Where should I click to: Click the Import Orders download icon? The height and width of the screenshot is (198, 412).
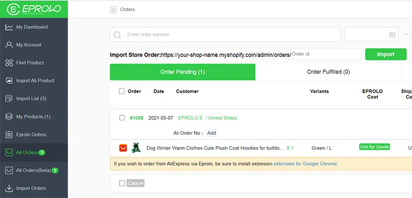pyautogui.click(x=9, y=188)
